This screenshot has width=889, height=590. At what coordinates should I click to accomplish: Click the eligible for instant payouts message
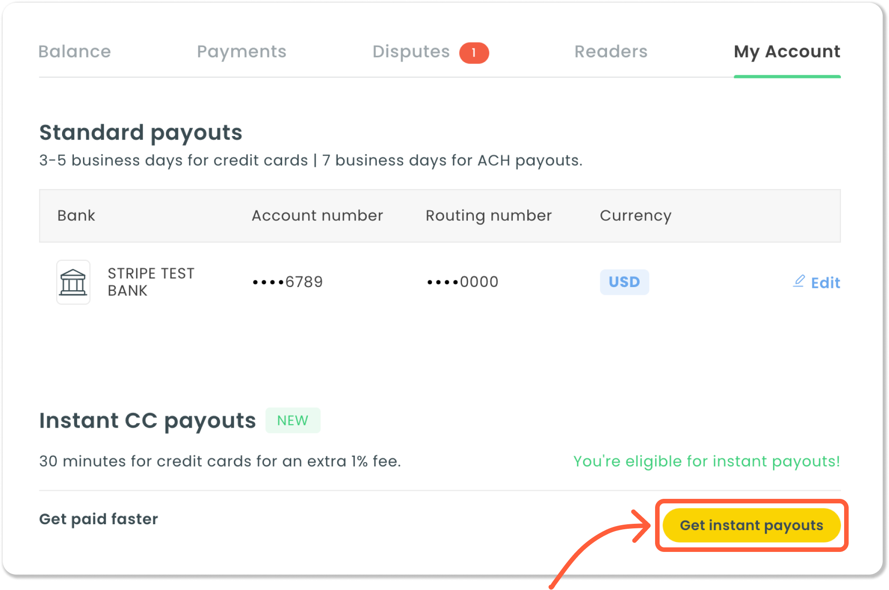tap(707, 461)
